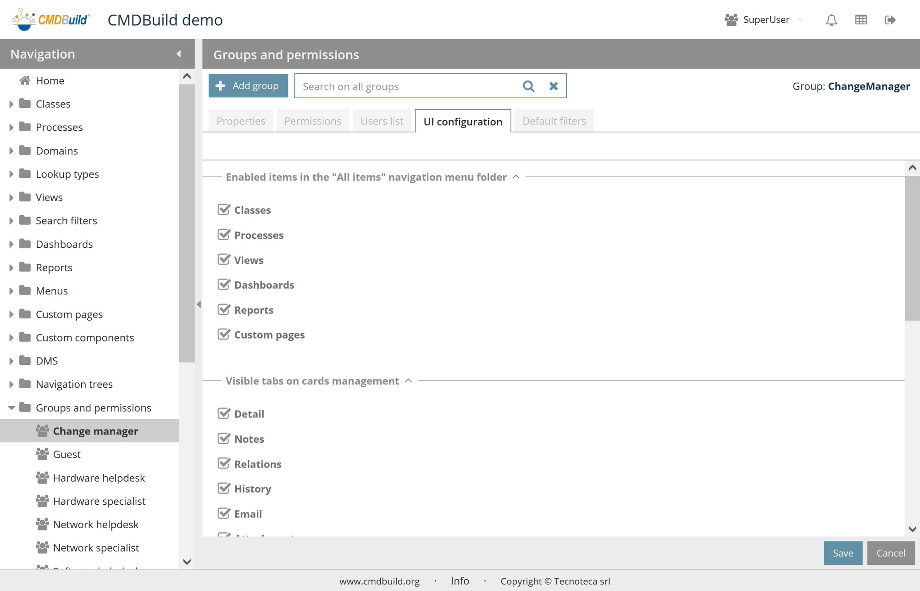This screenshot has width=920, height=591.
Task: Click the logout icon
Action: click(890, 20)
